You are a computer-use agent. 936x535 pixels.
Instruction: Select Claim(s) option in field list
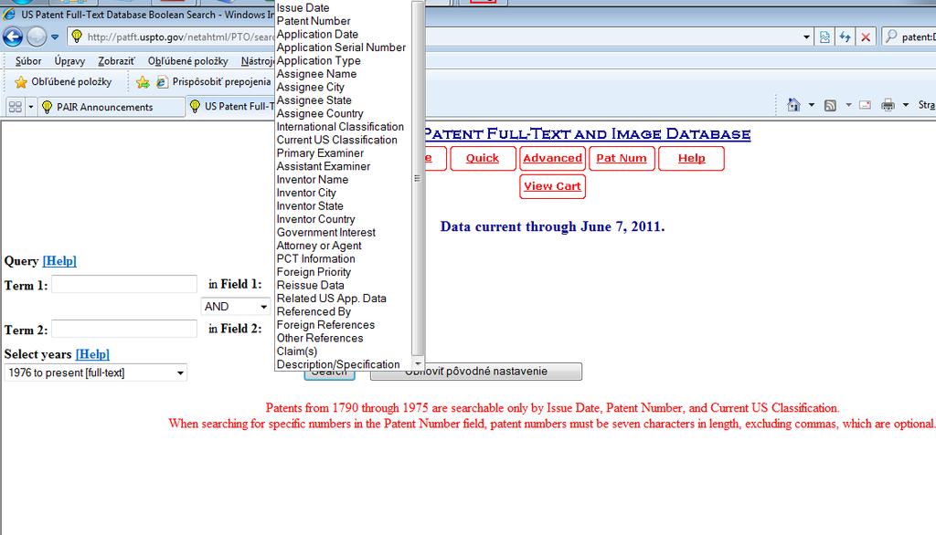pos(297,351)
